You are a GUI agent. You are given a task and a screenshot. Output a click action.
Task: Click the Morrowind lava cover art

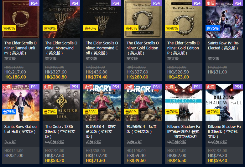tap(61, 19)
